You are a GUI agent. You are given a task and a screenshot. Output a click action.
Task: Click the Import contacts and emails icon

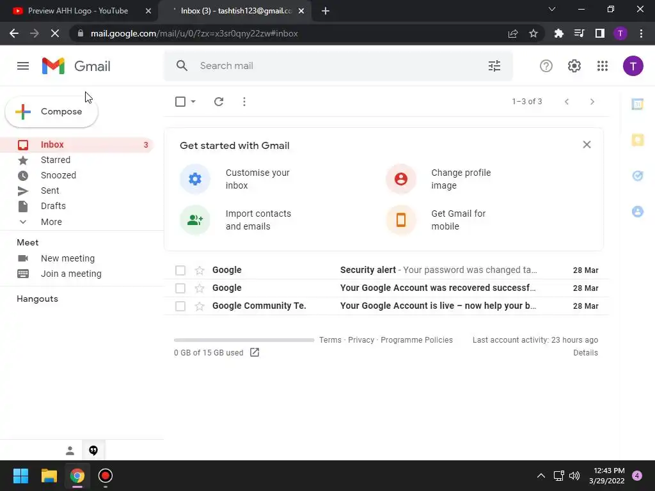tap(195, 220)
